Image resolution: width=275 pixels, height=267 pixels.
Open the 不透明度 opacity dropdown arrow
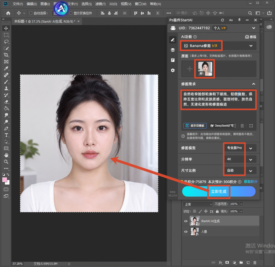[x=241, y=204]
